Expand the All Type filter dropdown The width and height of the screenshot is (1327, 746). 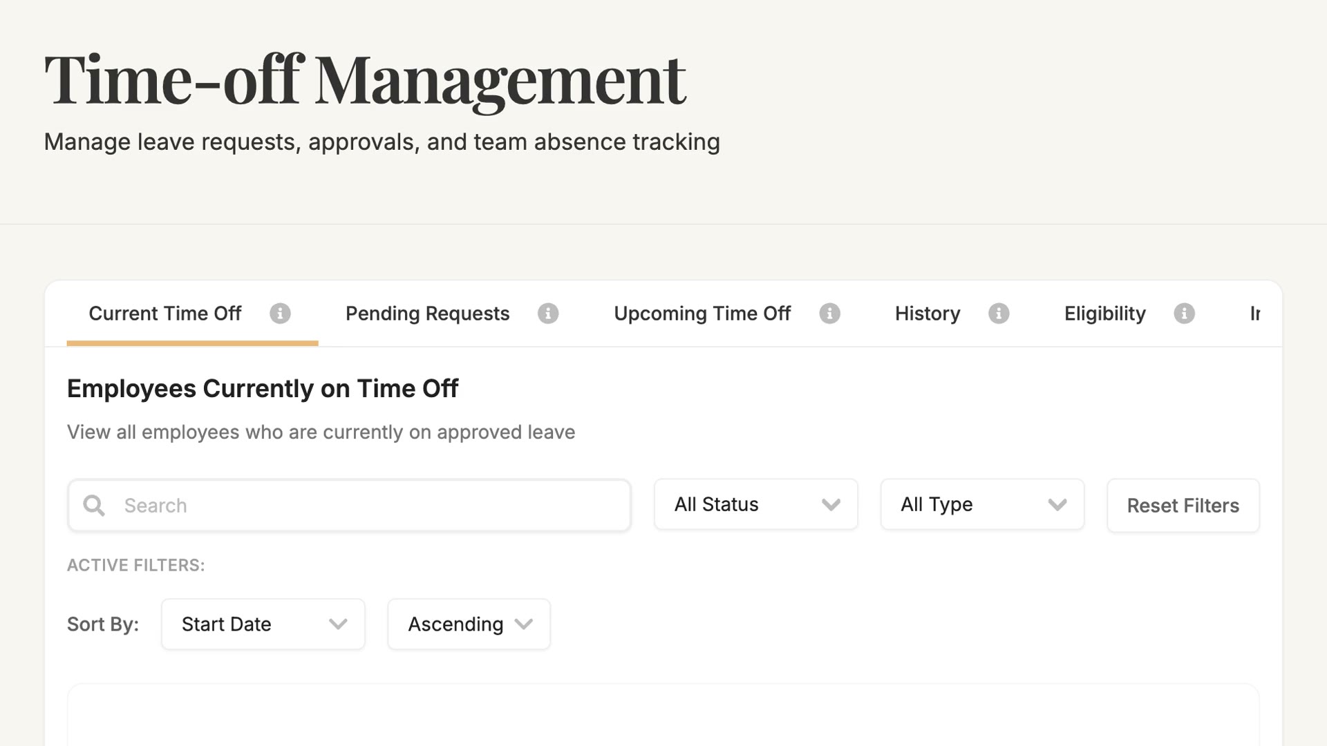pyautogui.click(x=982, y=505)
